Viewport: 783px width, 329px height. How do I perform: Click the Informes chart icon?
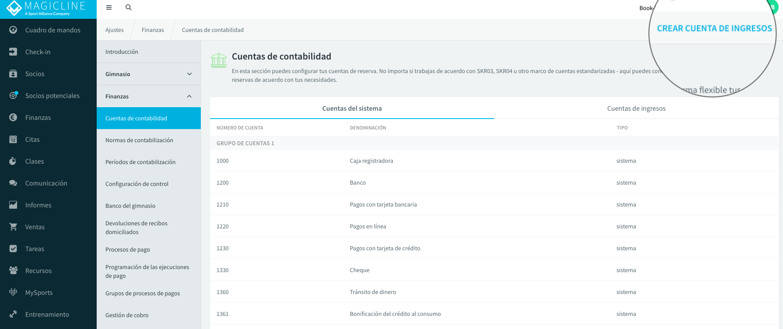pos(13,205)
